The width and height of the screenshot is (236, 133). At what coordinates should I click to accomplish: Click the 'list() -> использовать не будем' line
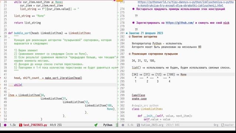point(181,68)
